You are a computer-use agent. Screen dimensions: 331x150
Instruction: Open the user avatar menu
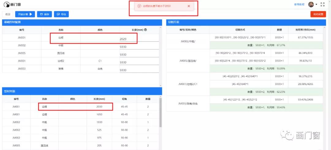click(311, 4)
